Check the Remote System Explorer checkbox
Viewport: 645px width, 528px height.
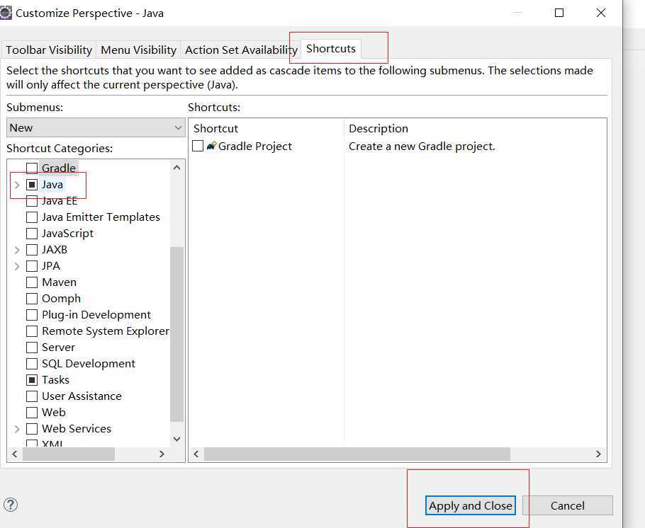(x=32, y=331)
